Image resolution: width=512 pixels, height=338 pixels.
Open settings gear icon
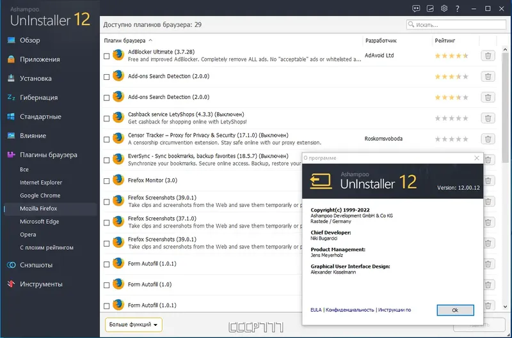point(444,8)
